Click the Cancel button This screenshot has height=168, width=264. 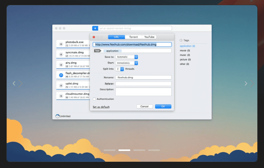pos(144,106)
